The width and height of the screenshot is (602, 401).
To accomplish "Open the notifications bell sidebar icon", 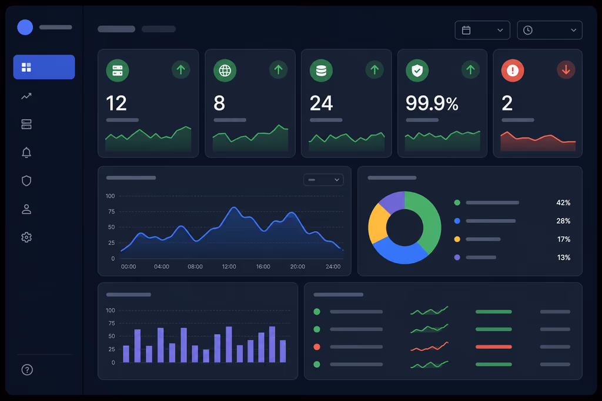I will [26, 153].
